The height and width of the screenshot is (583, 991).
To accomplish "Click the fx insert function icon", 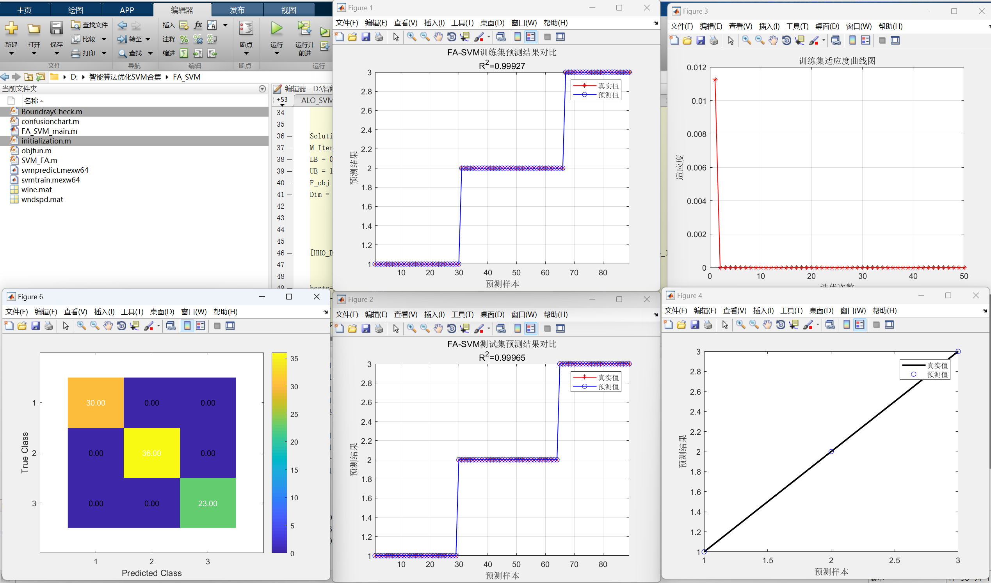I will (198, 25).
